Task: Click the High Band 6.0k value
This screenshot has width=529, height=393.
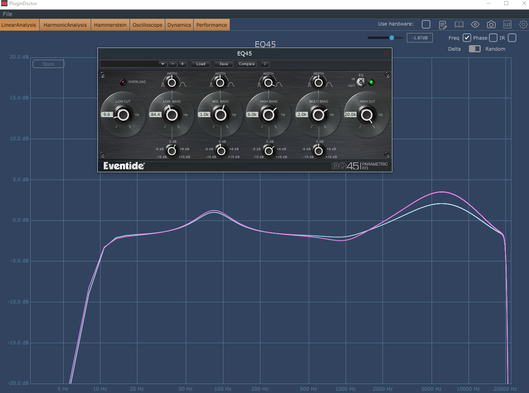Action: point(252,114)
